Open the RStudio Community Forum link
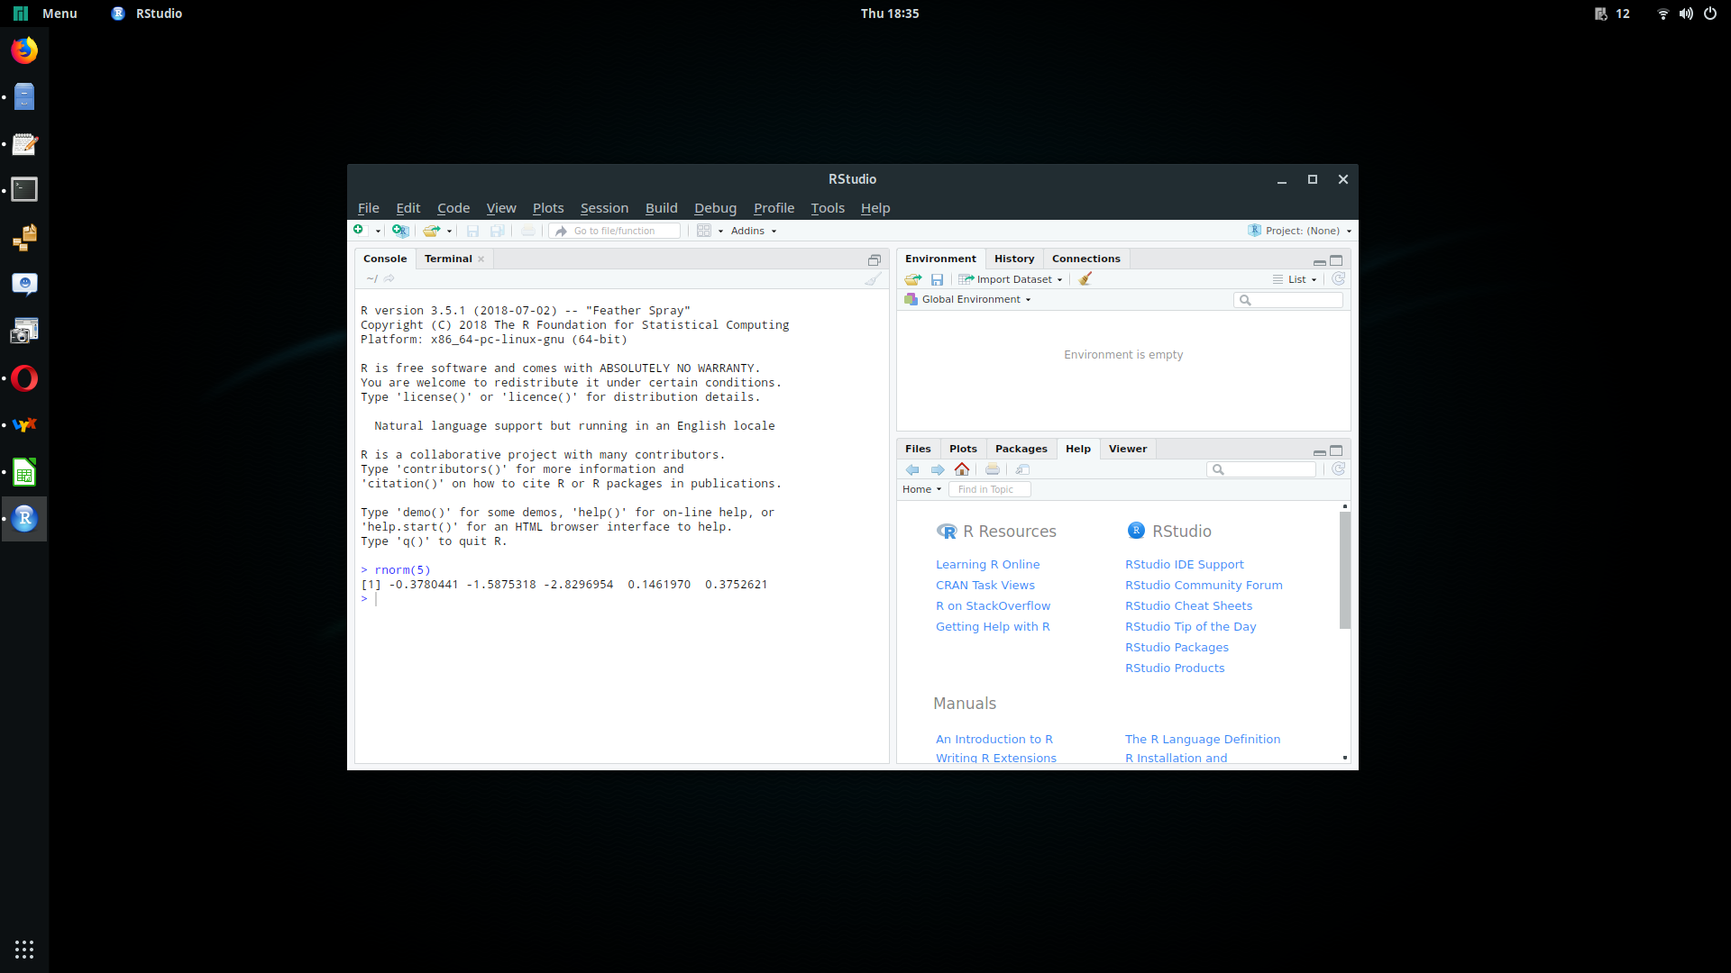The image size is (1731, 973). pyautogui.click(x=1204, y=586)
